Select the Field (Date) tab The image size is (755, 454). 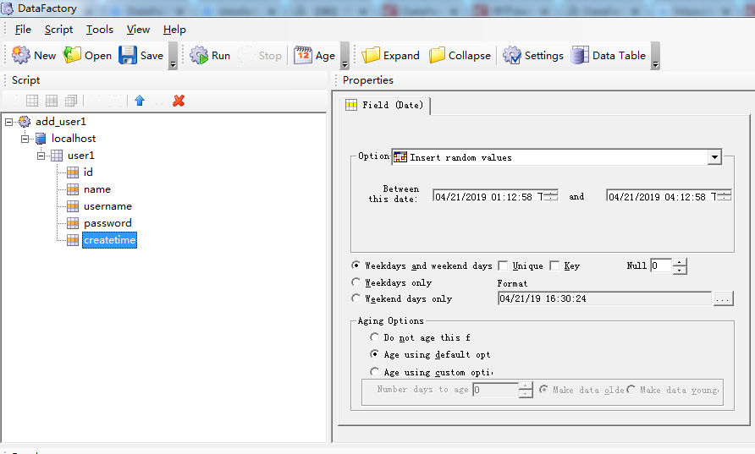[x=384, y=105]
